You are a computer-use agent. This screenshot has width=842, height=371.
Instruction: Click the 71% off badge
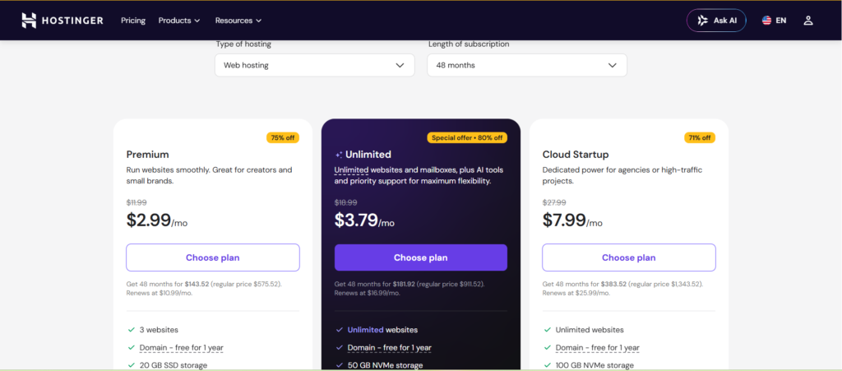coord(699,137)
